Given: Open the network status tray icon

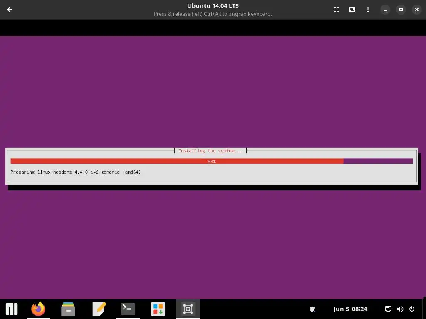Looking at the screenshot, I should tap(388, 309).
